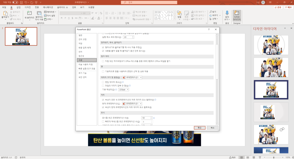Select 리본 사용자 지정 in options dialog

87,64
